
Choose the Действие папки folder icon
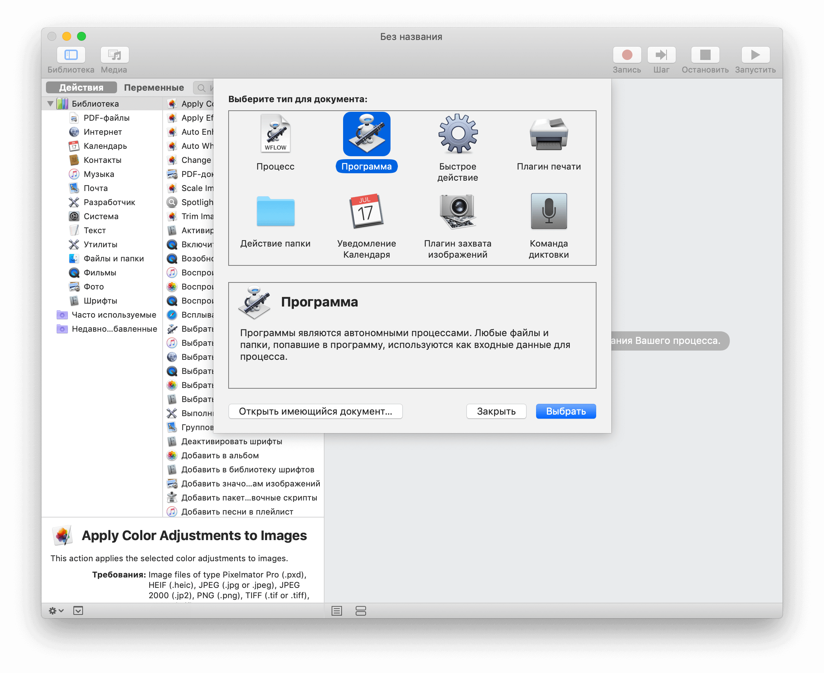tap(275, 211)
